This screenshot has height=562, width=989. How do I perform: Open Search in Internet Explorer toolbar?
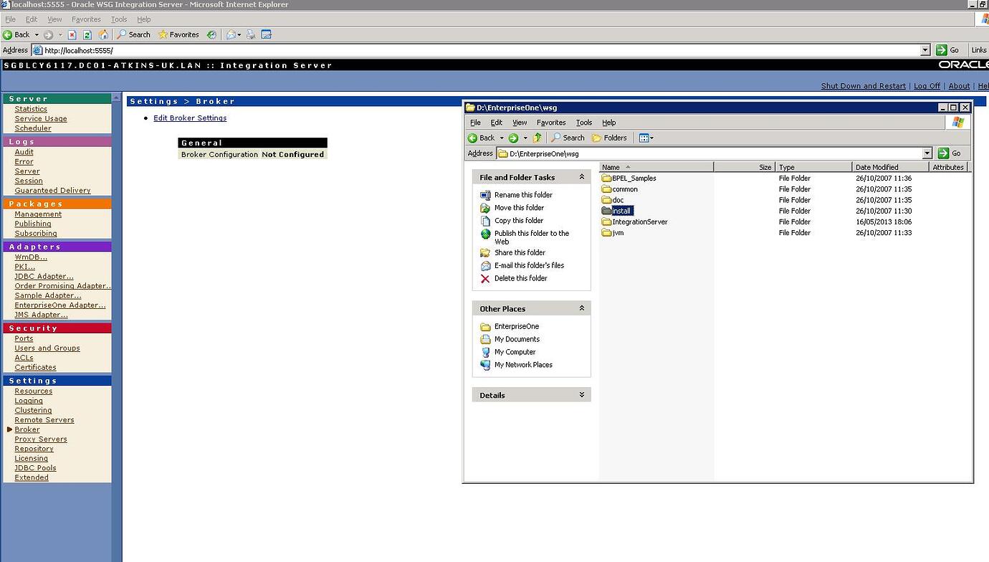134,34
